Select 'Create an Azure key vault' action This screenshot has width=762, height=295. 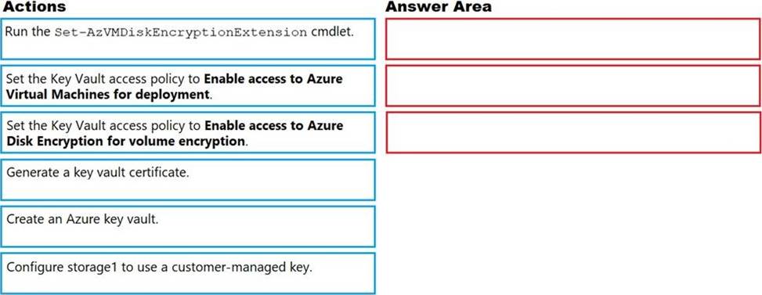click(x=188, y=227)
